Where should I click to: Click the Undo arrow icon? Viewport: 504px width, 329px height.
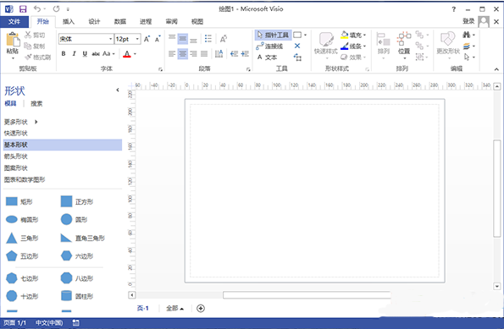pyautogui.click(x=37, y=8)
